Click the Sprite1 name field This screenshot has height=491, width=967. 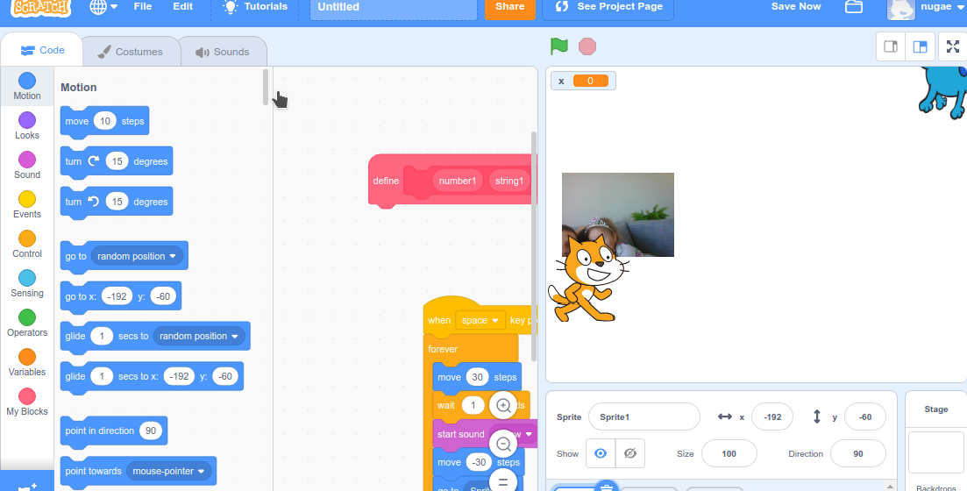[x=643, y=417]
